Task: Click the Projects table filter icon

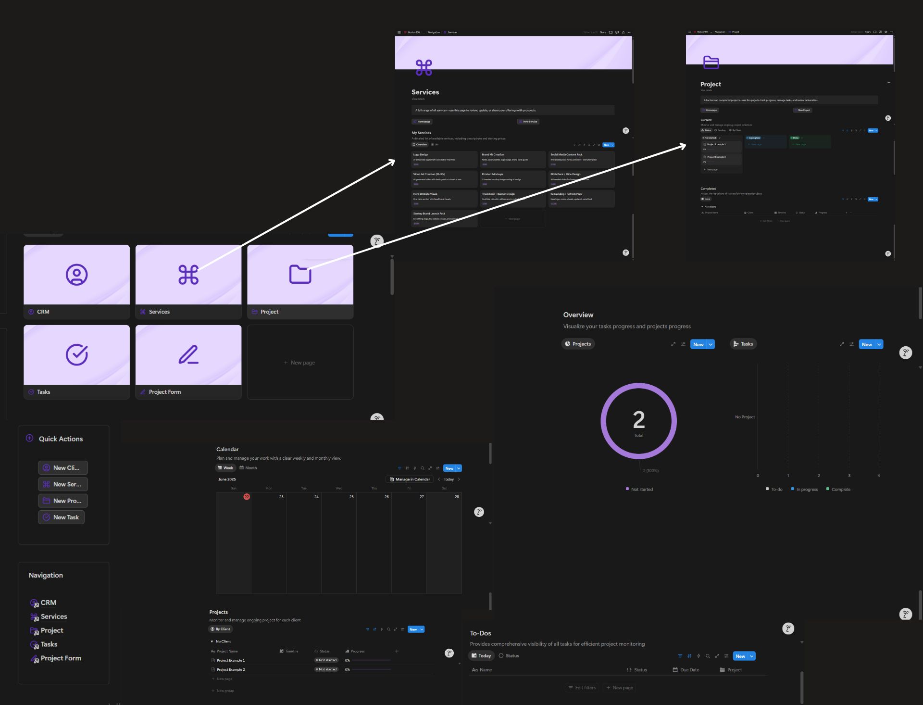Action: [x=368, y=629]
